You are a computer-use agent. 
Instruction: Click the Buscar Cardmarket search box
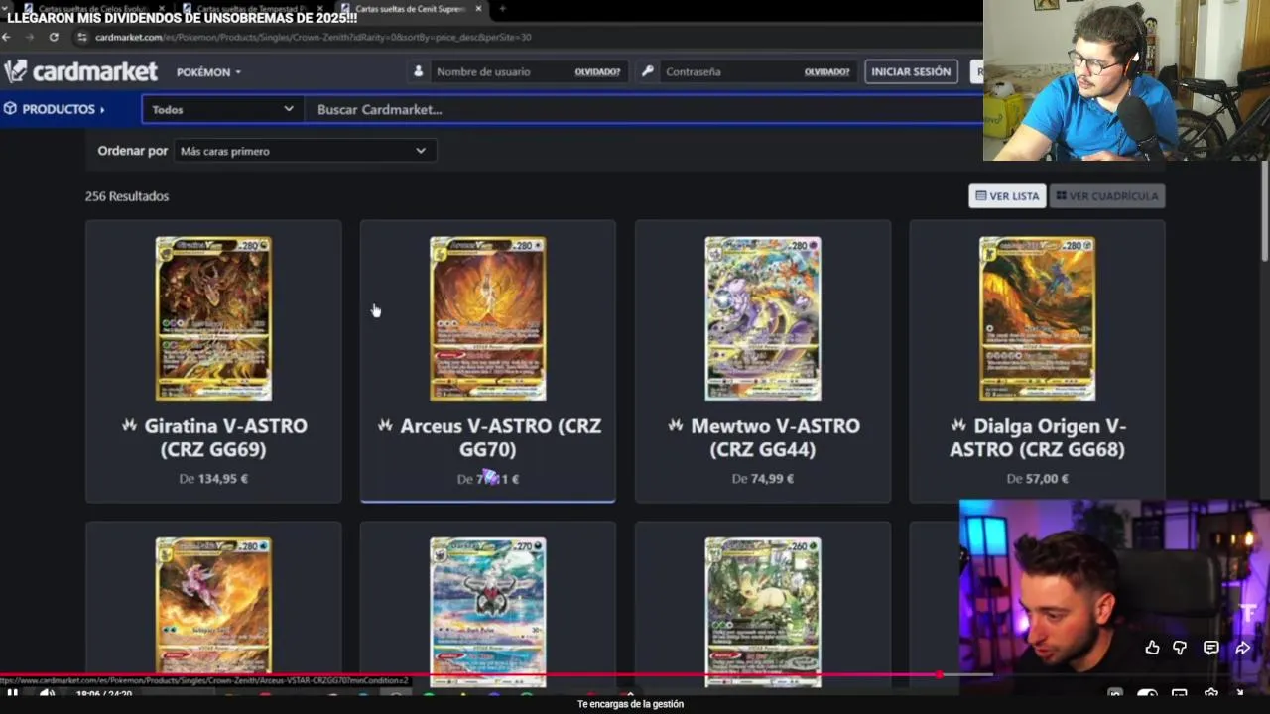645,109
